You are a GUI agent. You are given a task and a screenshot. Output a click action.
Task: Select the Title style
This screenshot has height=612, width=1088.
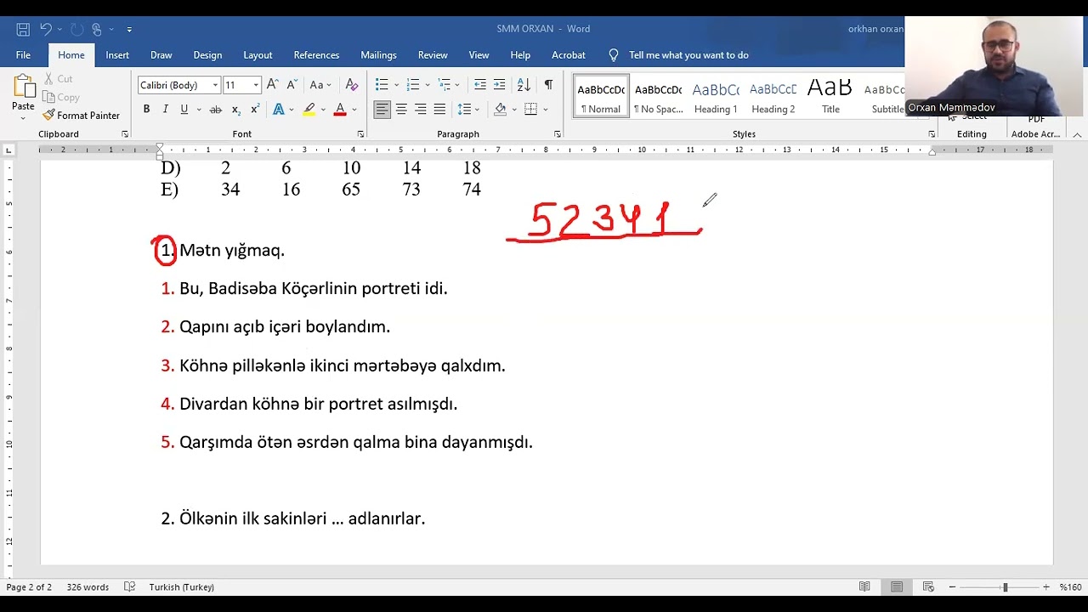[830, 96]
